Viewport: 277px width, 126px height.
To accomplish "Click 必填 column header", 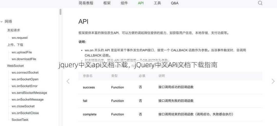I will click(x=142, y=76).
